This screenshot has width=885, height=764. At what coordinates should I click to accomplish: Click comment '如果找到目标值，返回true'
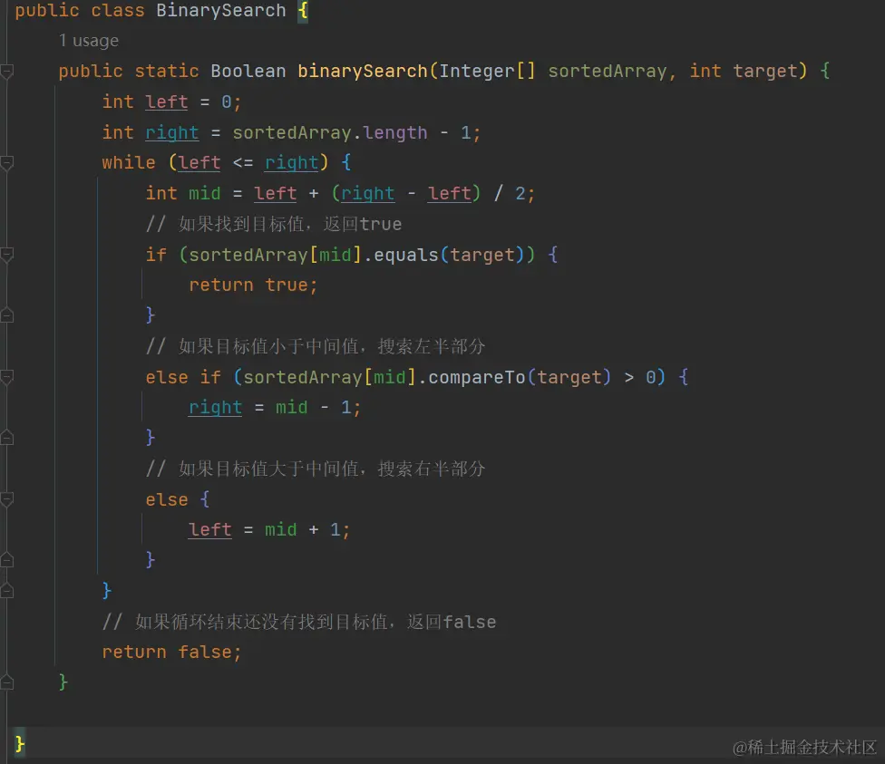274,224
